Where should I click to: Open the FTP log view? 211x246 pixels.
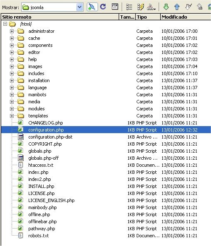pos(115,7)
